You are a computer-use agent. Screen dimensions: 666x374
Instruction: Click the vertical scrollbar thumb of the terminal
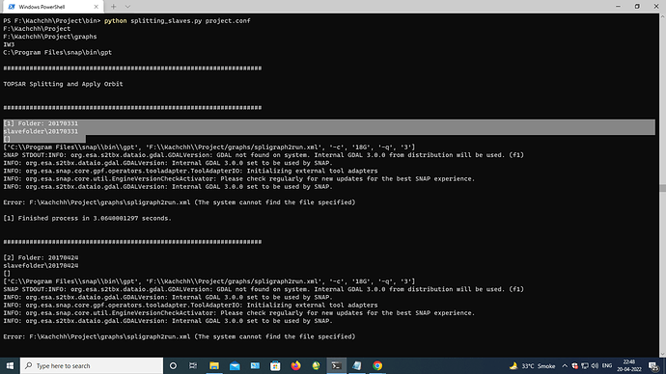662,188
